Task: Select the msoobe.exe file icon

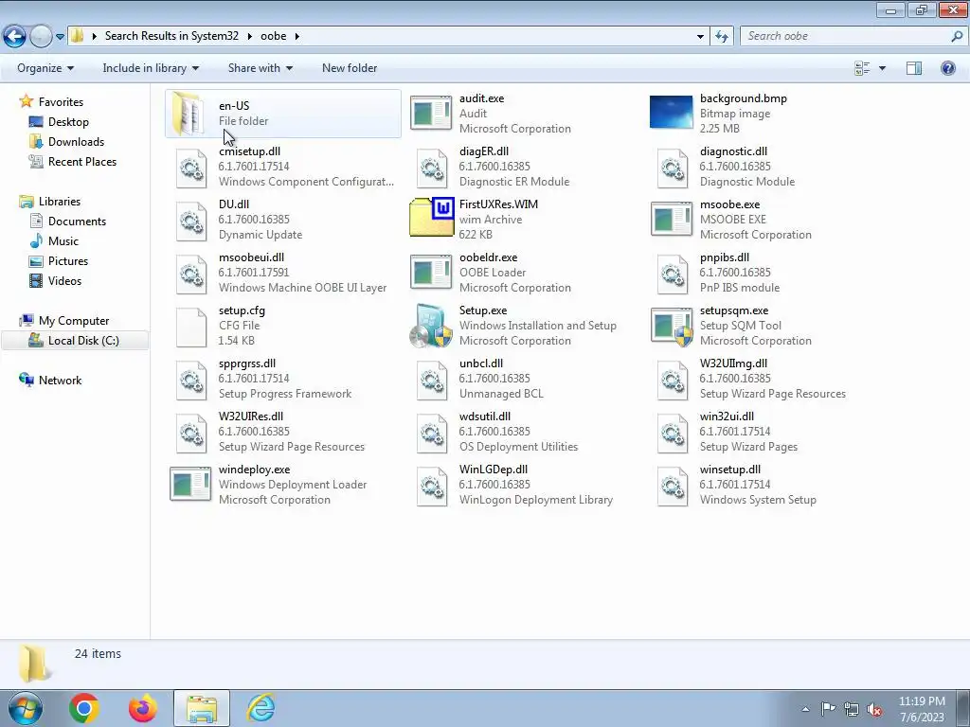Action: click(x=672, y=219)
